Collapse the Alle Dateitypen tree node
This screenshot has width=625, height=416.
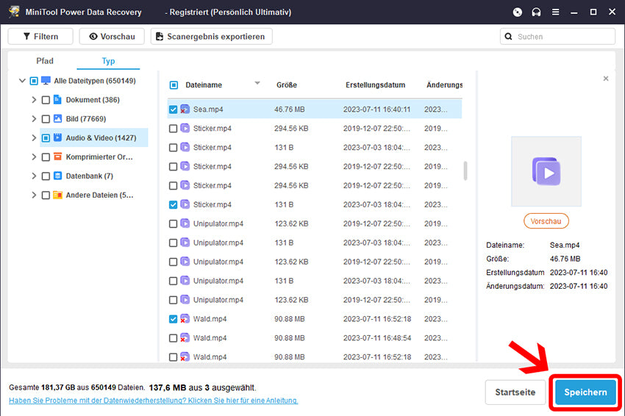click(21, 81)
